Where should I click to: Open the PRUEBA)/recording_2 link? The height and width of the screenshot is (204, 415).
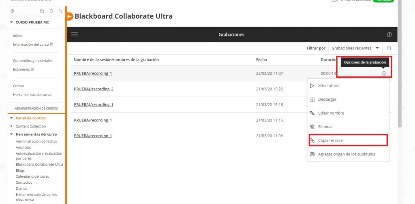pyautogui.click(x=94, y=89)
